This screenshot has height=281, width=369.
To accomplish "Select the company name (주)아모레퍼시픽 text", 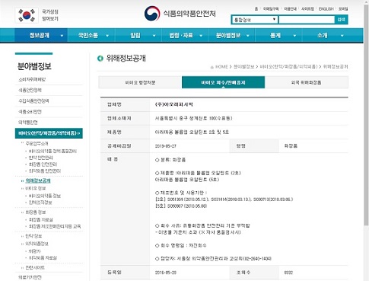I will 174,104.
